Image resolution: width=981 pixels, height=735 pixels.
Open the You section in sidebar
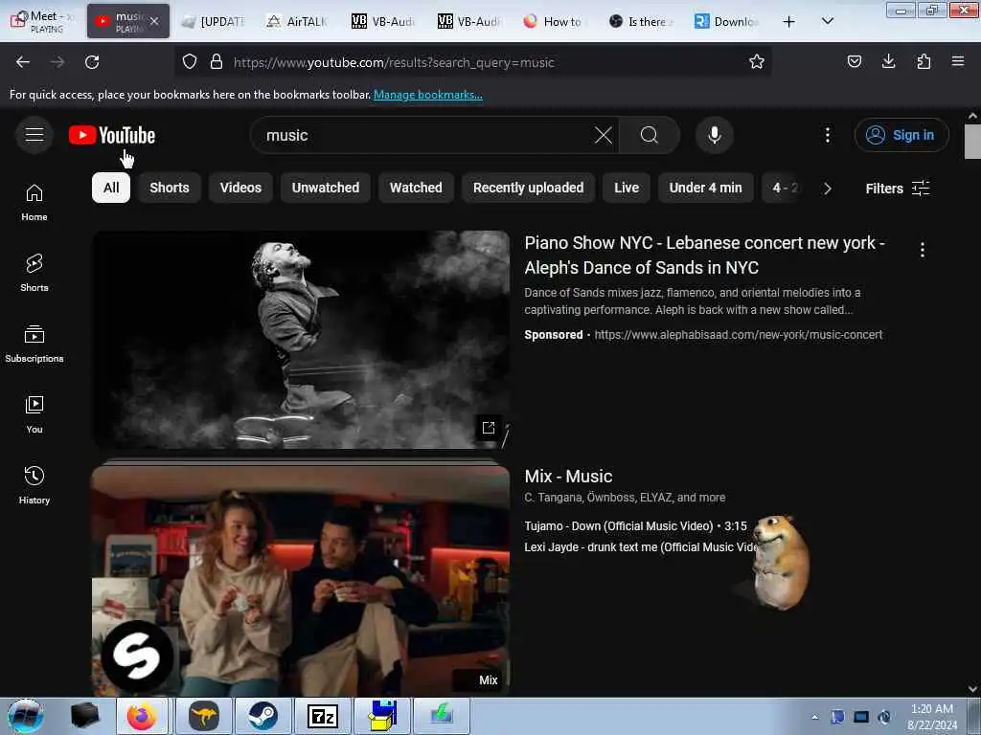pos(34,414)
